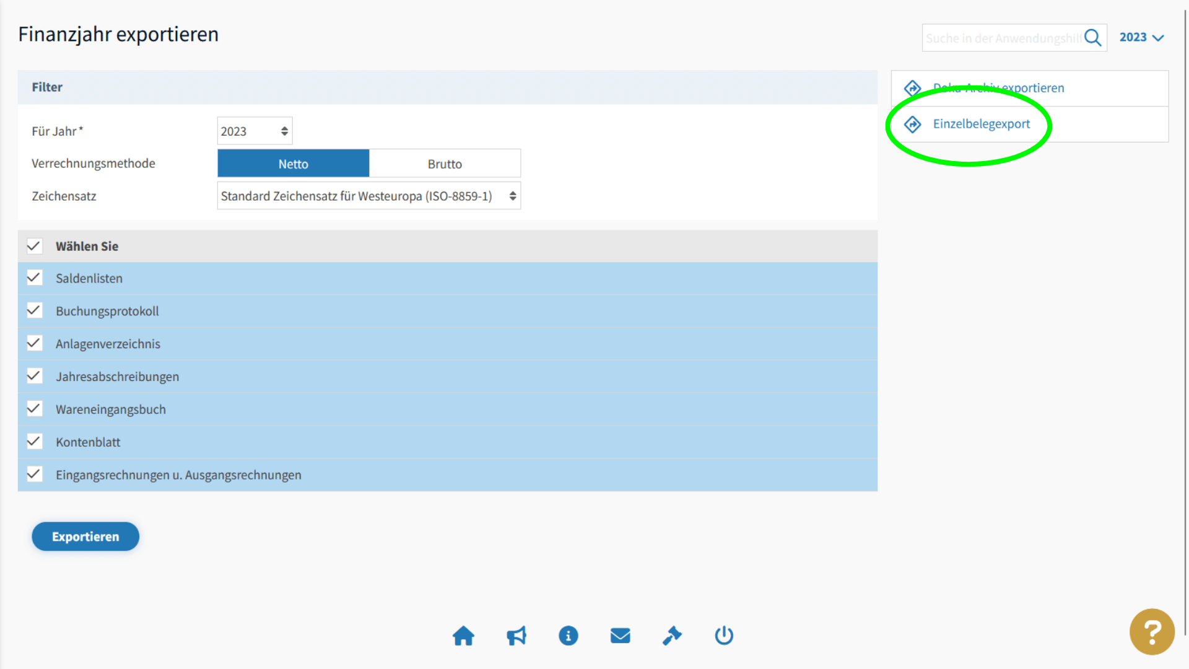The width and height of the screenshot is (1189, 669).
Task: Select the Brutto calculation method
Action: point(445,164)
